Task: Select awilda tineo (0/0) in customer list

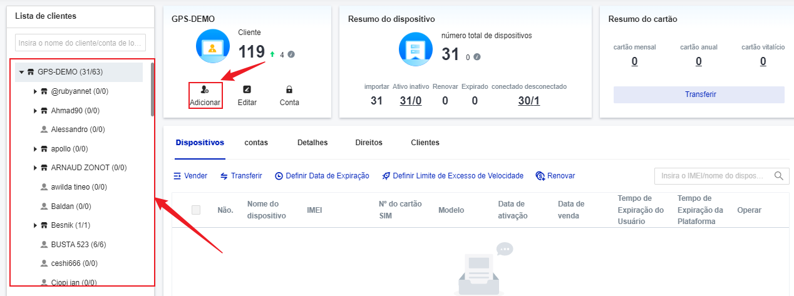Action: [x=79, y=186]
